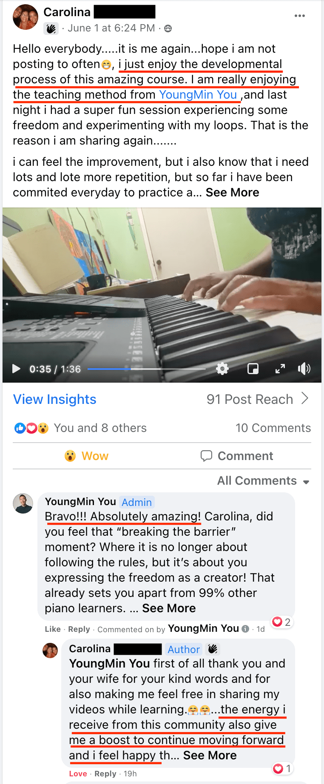The image size is (324, 784).
Task: View heart reactions on YoungMin's comment
Action: pos(281,622)
